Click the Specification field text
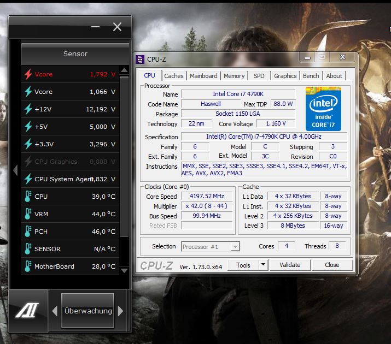 (264, 137)
